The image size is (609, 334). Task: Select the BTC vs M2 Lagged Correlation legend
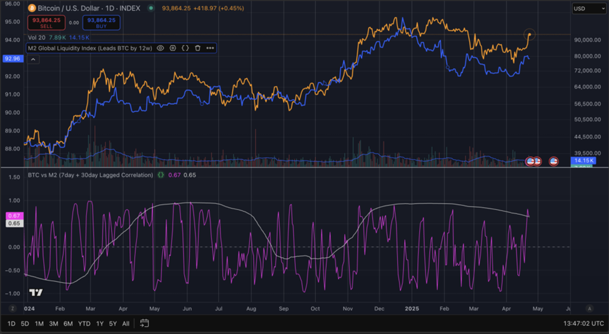point(90,175)
